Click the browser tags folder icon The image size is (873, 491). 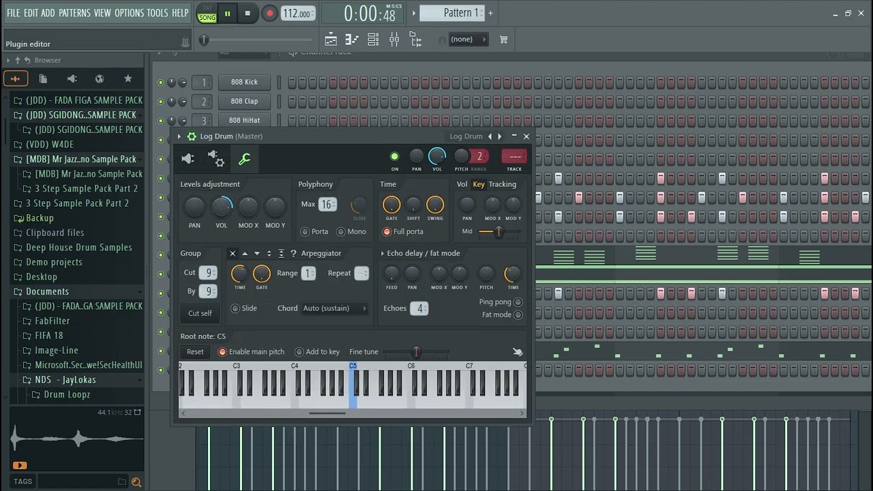click(x=121, y=481)
